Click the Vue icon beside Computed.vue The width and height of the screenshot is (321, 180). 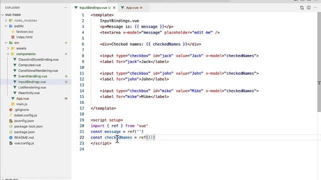15,65
